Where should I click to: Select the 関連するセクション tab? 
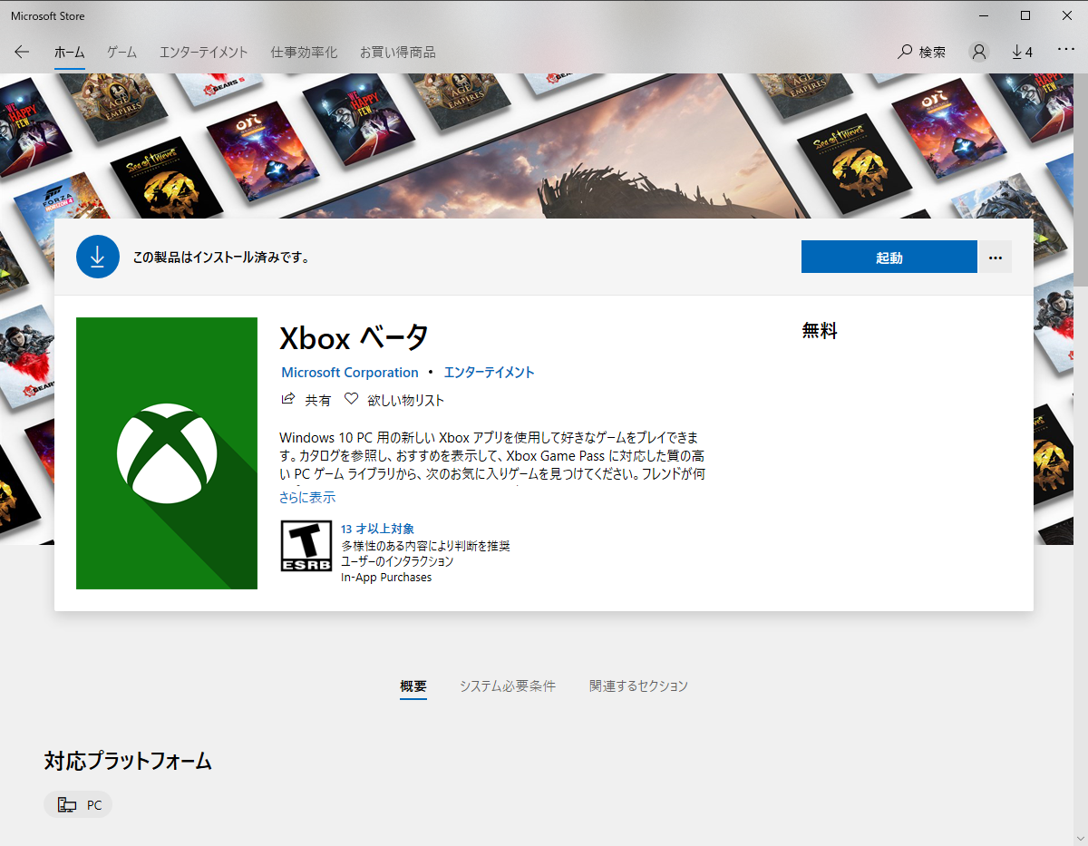click(638, 686)
